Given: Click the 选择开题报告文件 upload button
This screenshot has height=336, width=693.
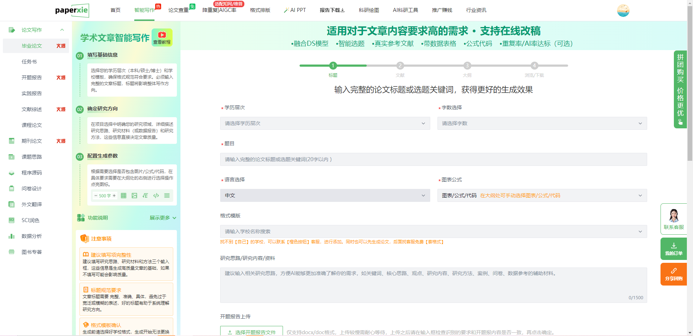Looking at the screenshot, I should [252, 332].
